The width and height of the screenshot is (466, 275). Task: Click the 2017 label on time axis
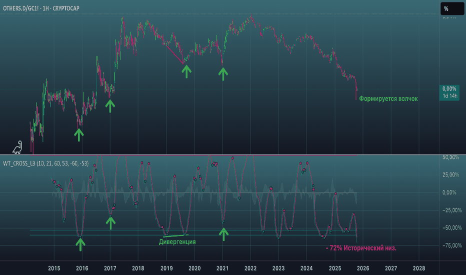pos(110,268)
